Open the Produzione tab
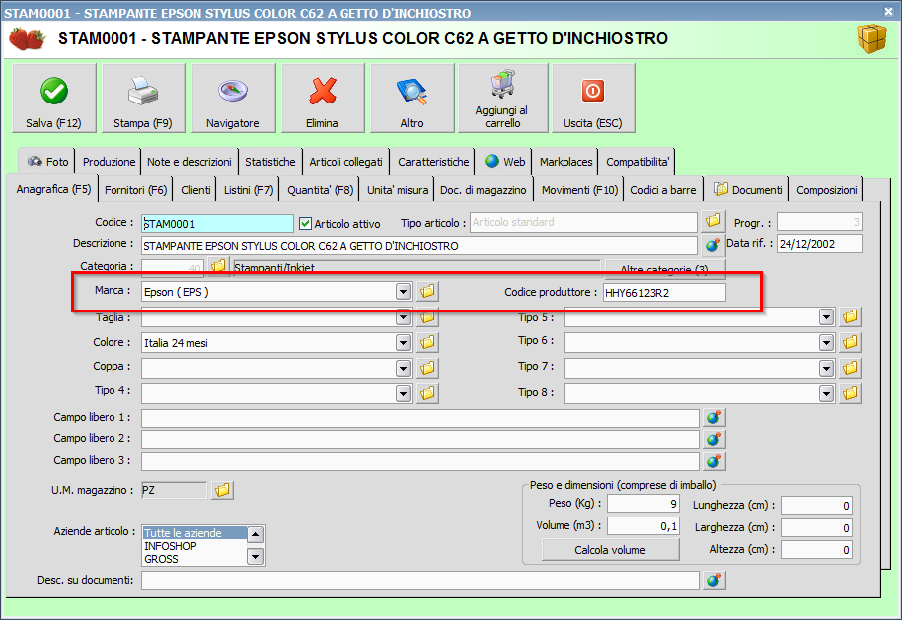Viewport: 902px width, 620px height. coord(109,162)
